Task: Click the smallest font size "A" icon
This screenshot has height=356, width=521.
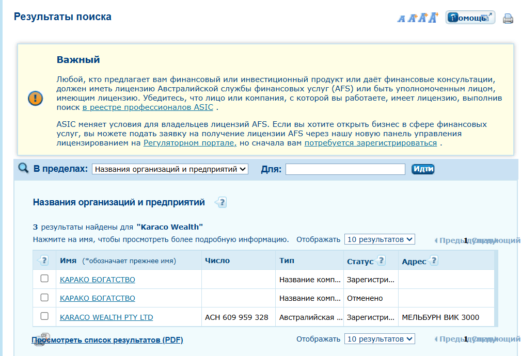Action: click(401, 19)
